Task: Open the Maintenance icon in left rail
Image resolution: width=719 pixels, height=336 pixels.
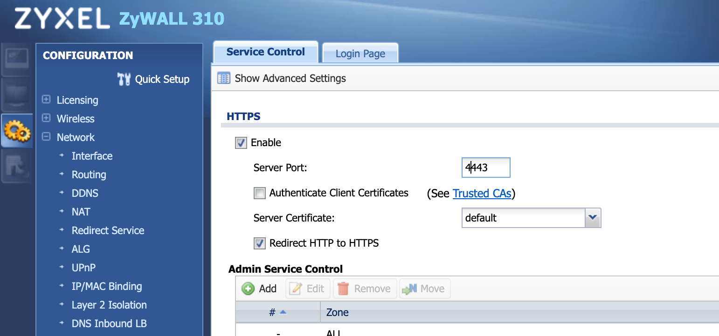Action: point(17,166)
